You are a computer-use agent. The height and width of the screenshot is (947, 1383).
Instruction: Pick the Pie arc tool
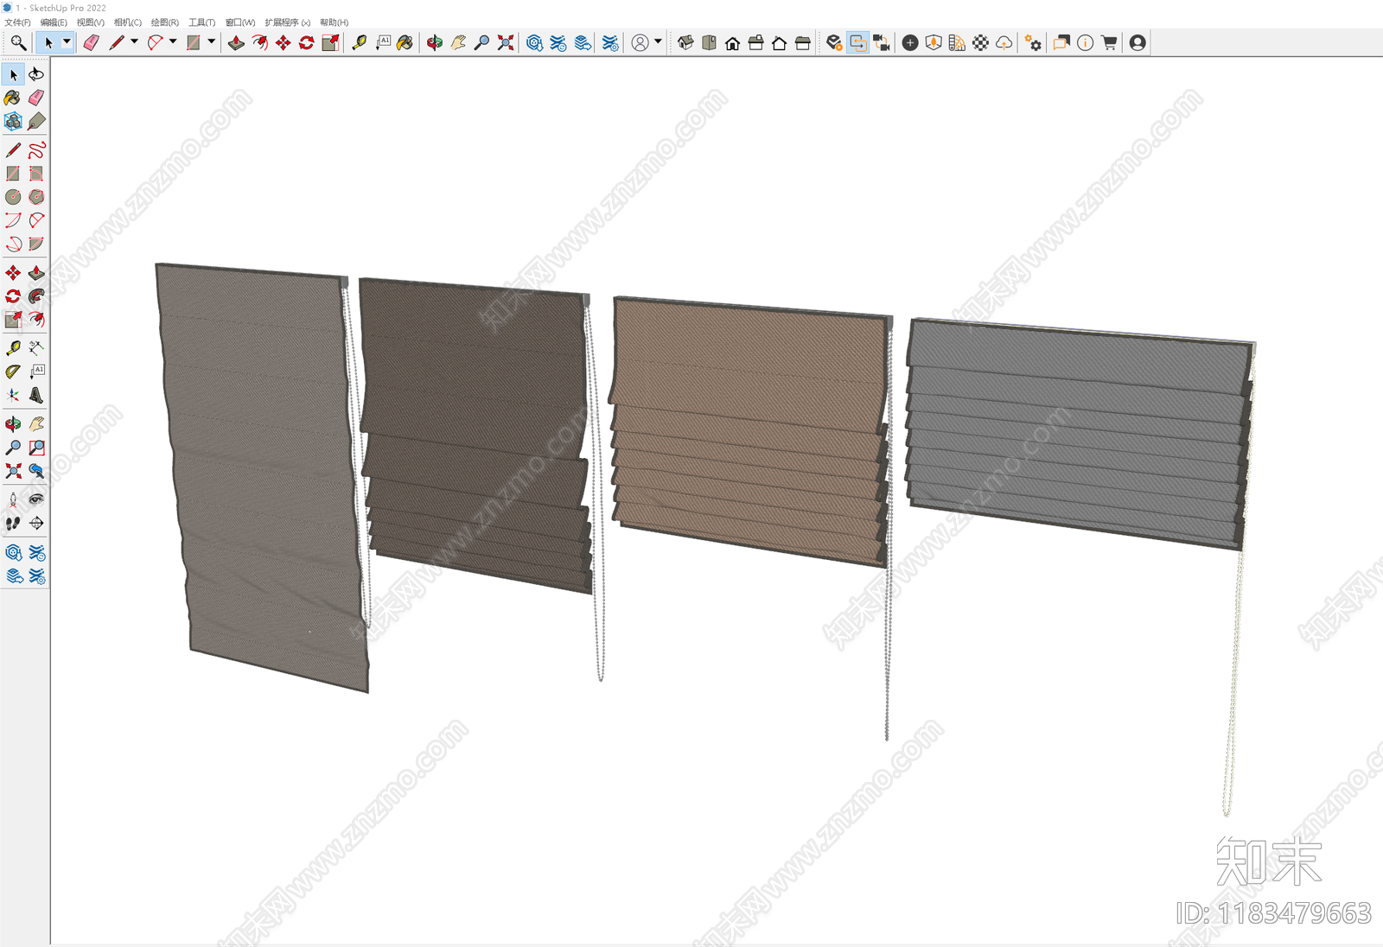point(36,244)
